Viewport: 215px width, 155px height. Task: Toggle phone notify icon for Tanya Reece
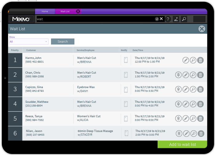tap(126, 118)
